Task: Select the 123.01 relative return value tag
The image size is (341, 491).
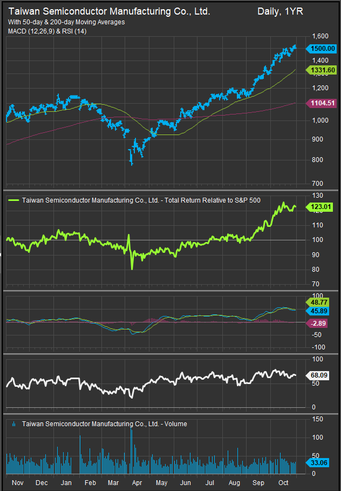Action: point(323,206)
